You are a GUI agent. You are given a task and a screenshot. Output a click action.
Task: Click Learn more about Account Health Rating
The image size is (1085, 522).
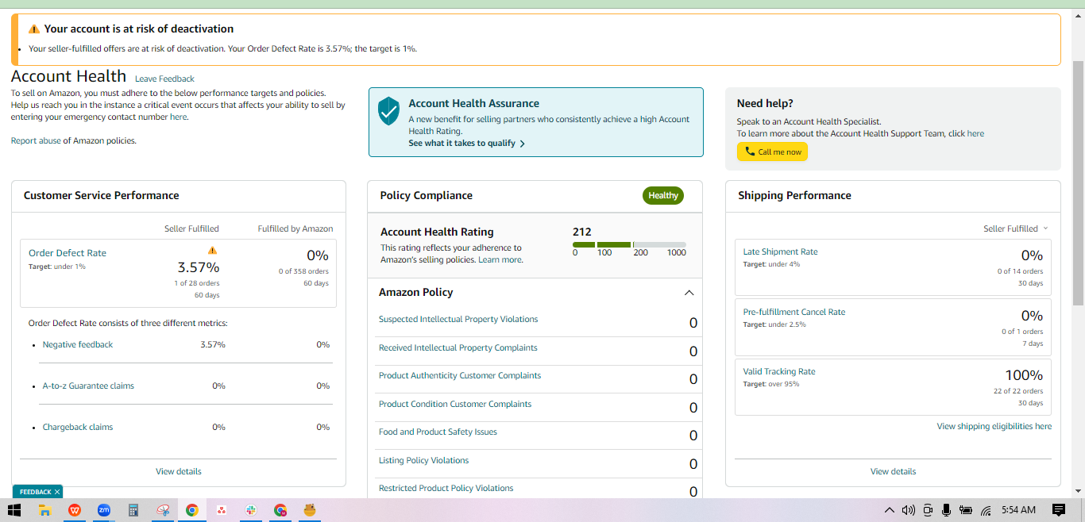click(x=500, y=259)
